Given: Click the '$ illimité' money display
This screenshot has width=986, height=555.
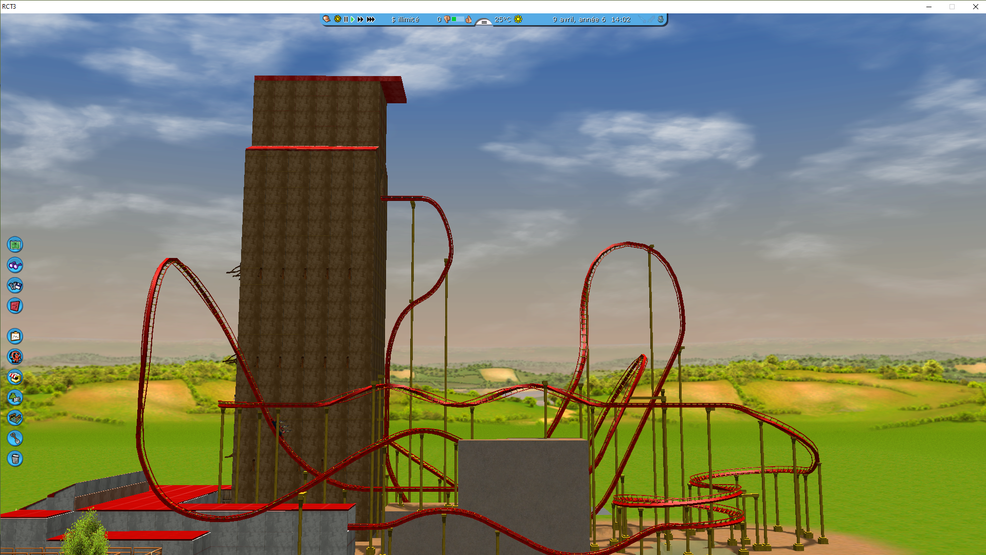Looking at the screenshot, I should tap(405, 20).
